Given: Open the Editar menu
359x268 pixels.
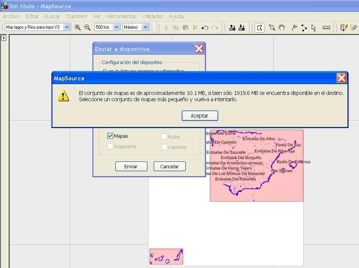Looking at the screenshot, I should [32, 16].
